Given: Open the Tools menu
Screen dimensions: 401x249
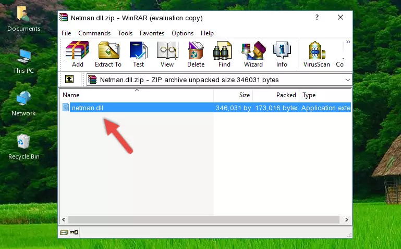Looking at the screenshot, I should 125,33.
